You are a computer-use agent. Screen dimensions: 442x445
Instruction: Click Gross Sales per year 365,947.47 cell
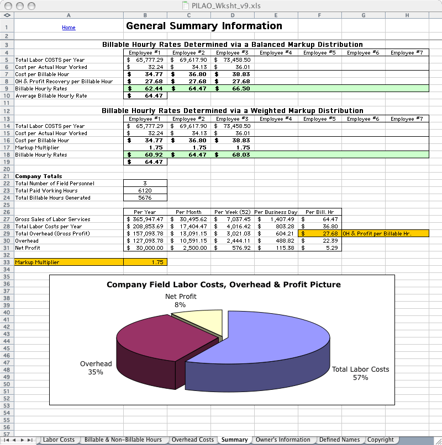point(145,219)
